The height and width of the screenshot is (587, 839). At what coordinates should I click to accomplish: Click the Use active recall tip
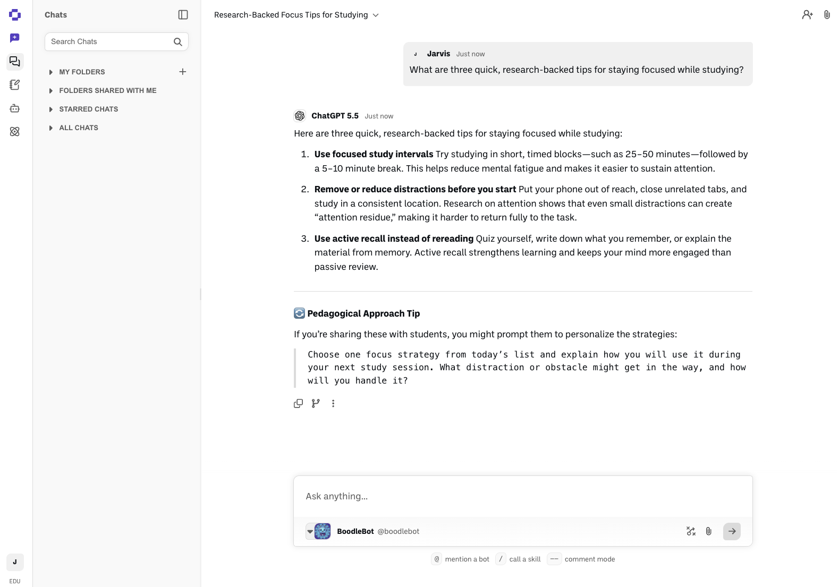click(394, 239)
